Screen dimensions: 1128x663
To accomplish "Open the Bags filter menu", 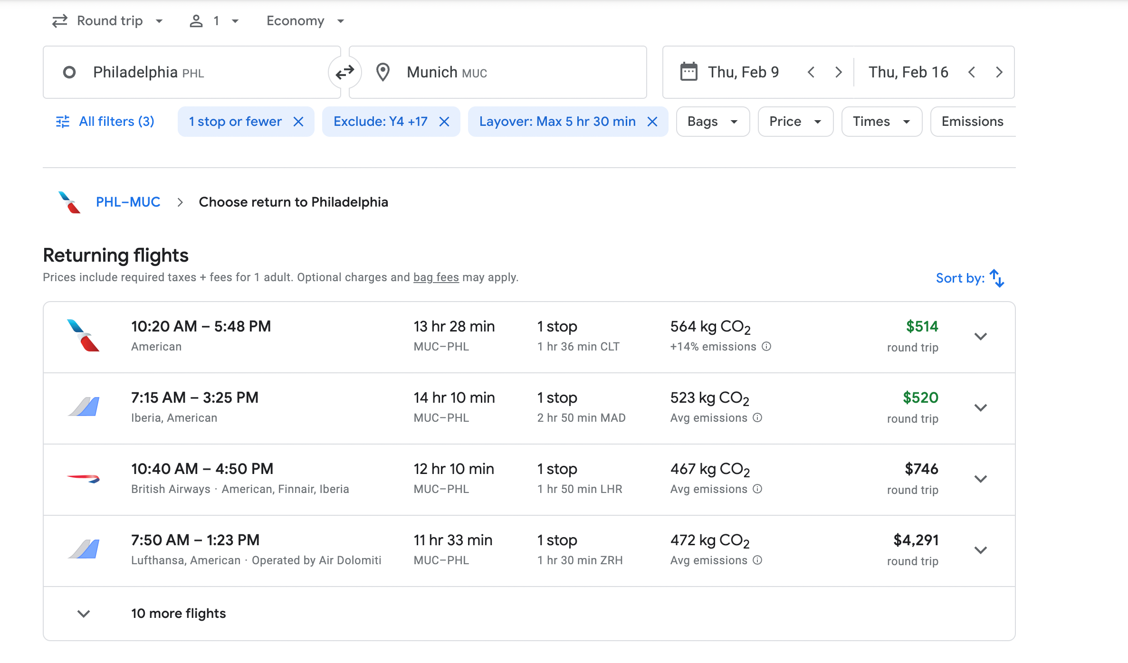I will pos(712,122).
